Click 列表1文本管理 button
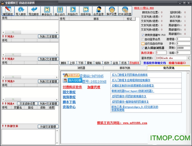This screenshot has height=146, width=192. tap(48, 36)
